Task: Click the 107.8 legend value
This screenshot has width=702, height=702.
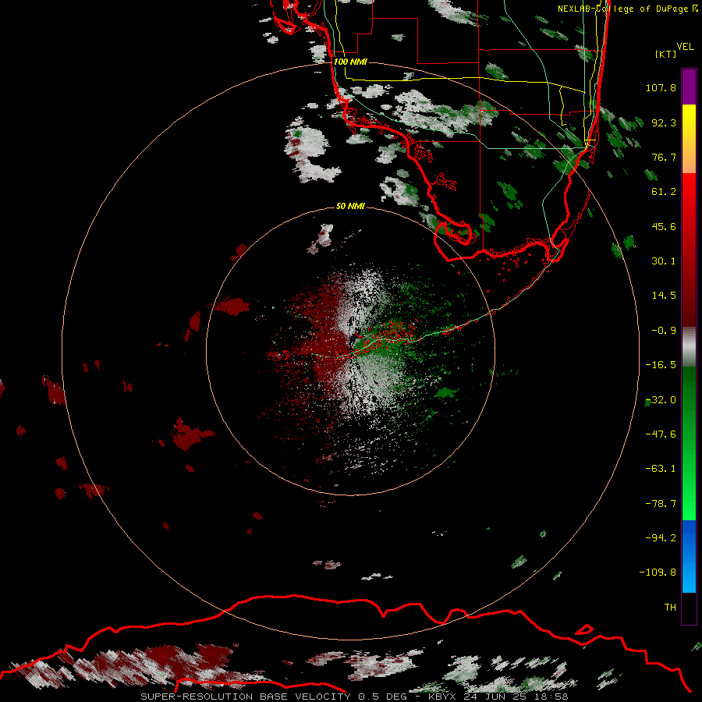Action: coord(661,87)
